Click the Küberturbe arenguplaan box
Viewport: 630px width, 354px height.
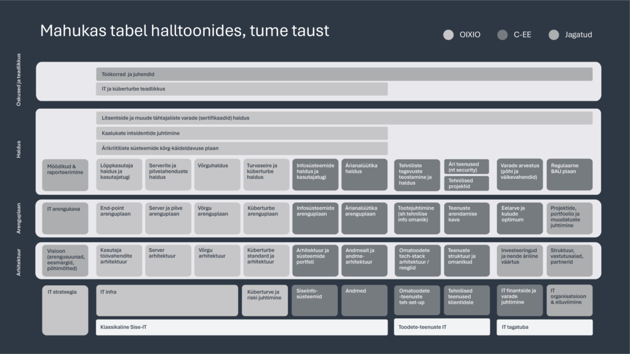(266, 218)
